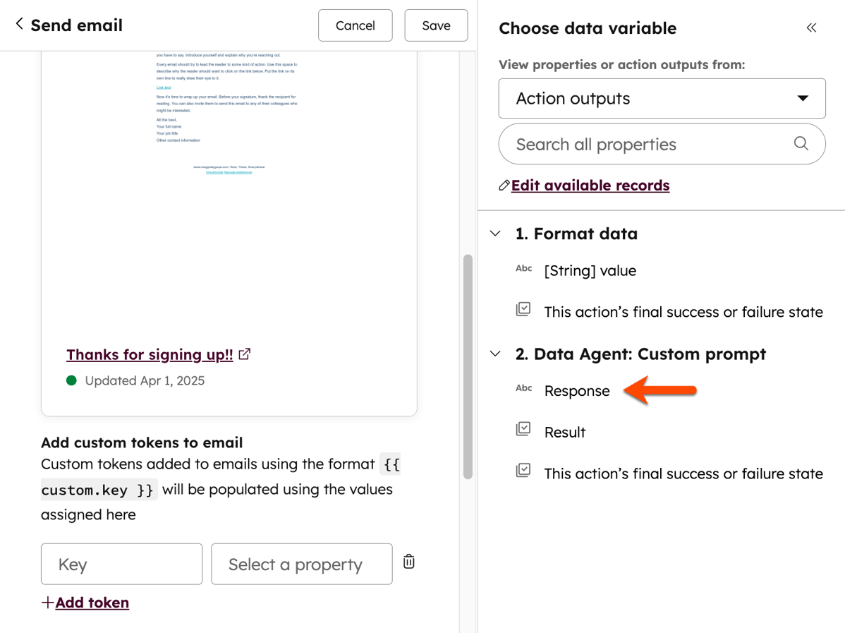The image size is (845, 633).
Task: Open the Action outputs dropdown
Action: [662, 98]
